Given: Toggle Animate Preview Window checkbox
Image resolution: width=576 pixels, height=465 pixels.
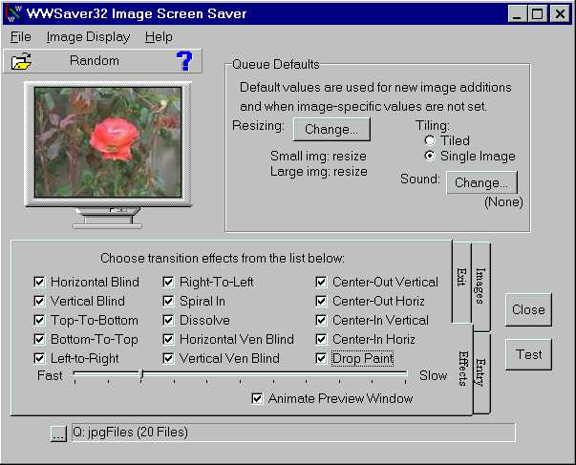Looking at the screenshot, I should (x=257, y=398).
